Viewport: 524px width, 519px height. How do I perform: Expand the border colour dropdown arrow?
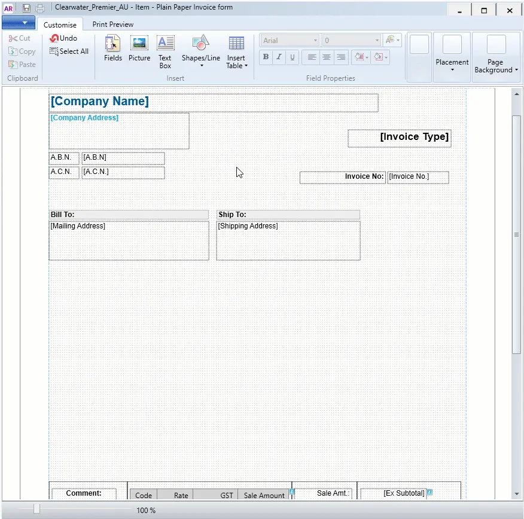[x=386, y=58]
